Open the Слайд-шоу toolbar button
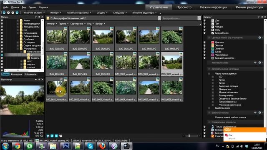 120,12
